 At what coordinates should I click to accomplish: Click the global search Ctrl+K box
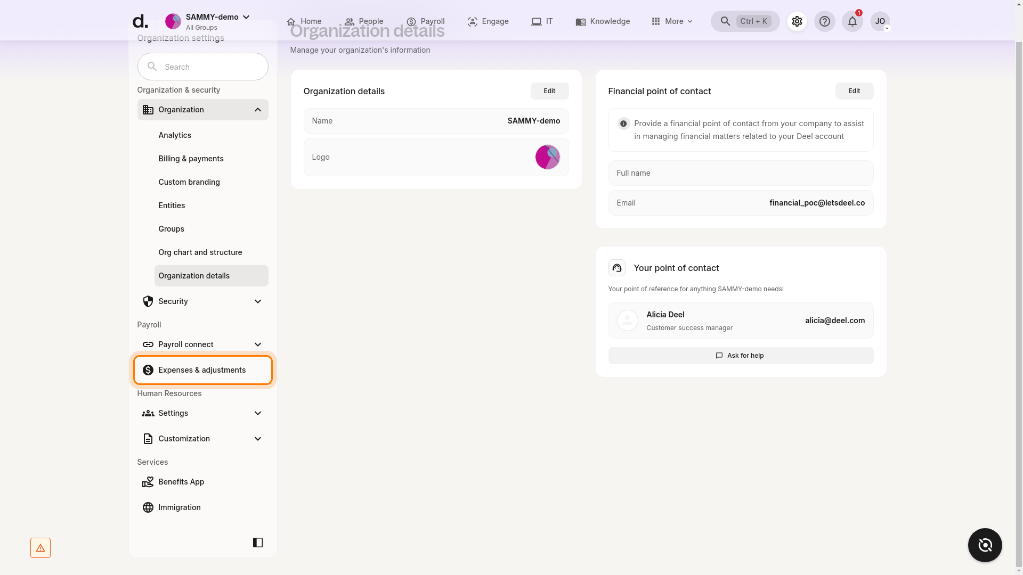[745, 21]
